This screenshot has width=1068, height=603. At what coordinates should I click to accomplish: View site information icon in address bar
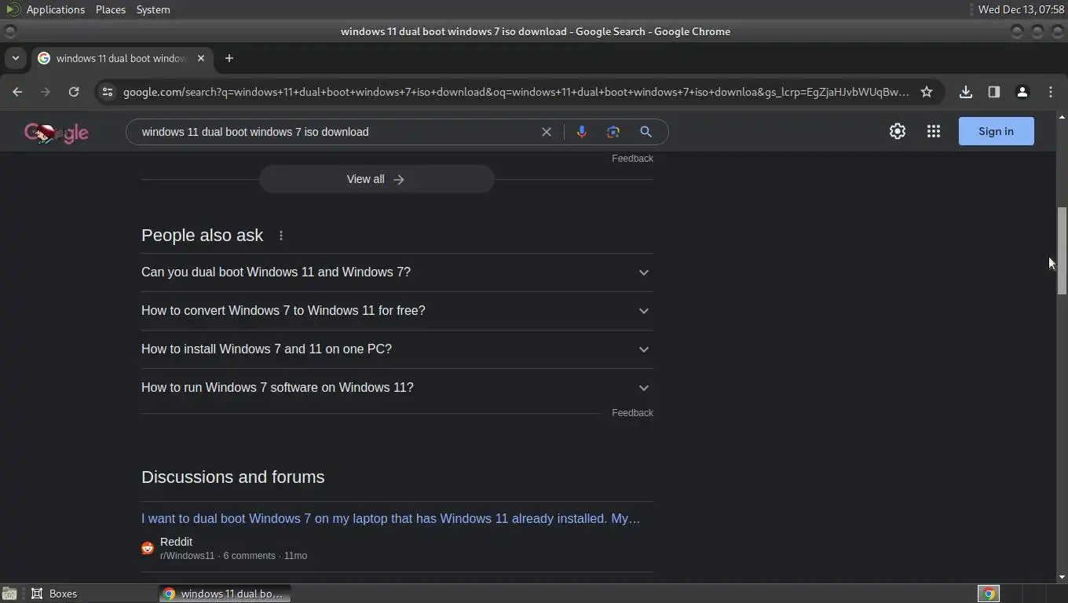(108, 92)
